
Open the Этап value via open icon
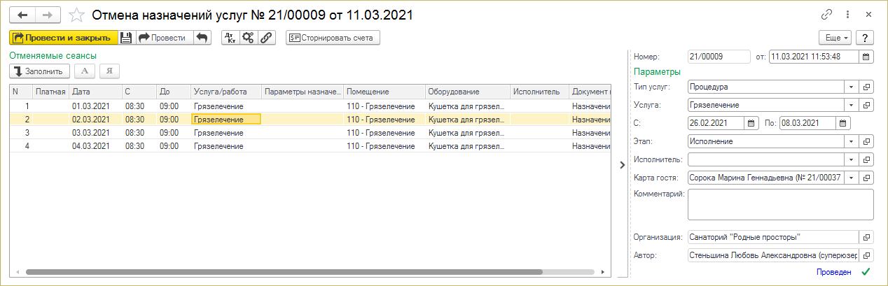click(866, 141)
